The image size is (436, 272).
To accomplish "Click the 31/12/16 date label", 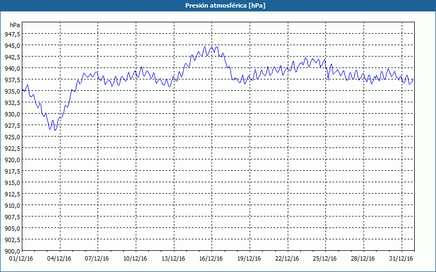I will click(x=401, y=259).
